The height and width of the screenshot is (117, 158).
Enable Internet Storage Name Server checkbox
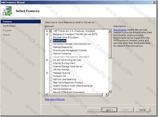[51, 66]
